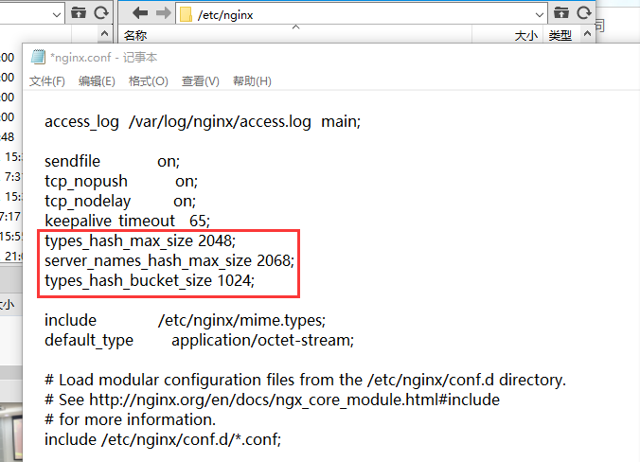Screen dimensions: 640x462
Task: Click the 'keepalive_timeout 65;' line
Action: click(127, 221)
